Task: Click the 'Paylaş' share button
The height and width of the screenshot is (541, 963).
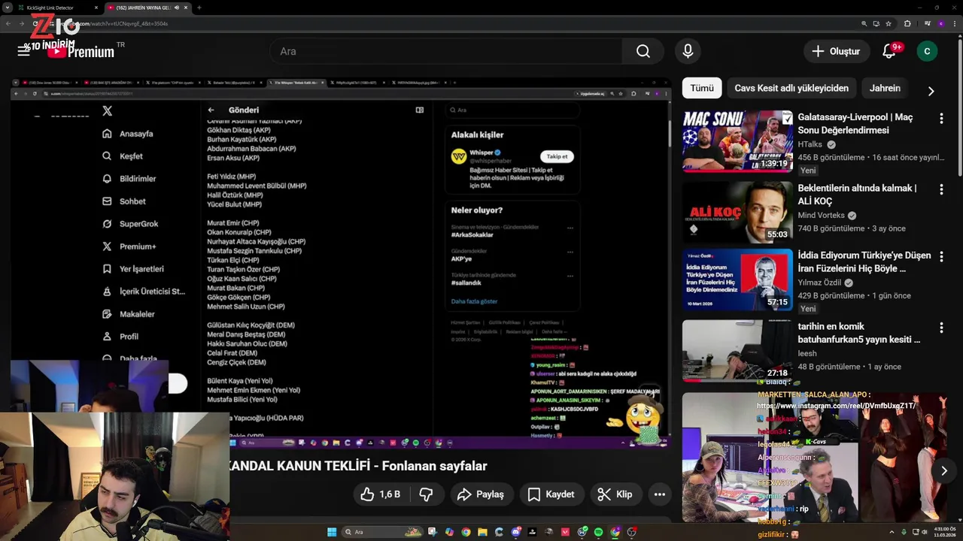Action: 481,494
